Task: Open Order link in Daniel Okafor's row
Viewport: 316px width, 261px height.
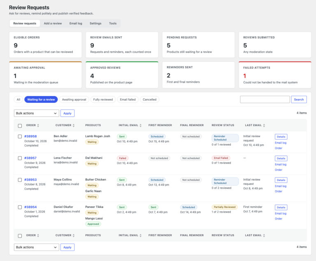Action: (279, 219)
